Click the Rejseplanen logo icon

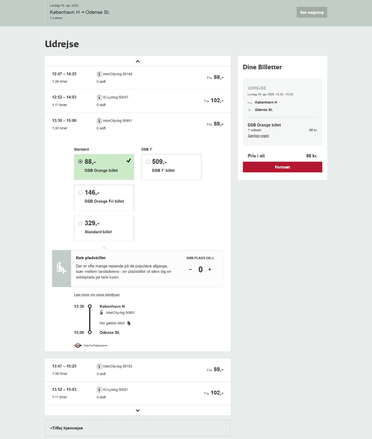(x=78, y=346)
